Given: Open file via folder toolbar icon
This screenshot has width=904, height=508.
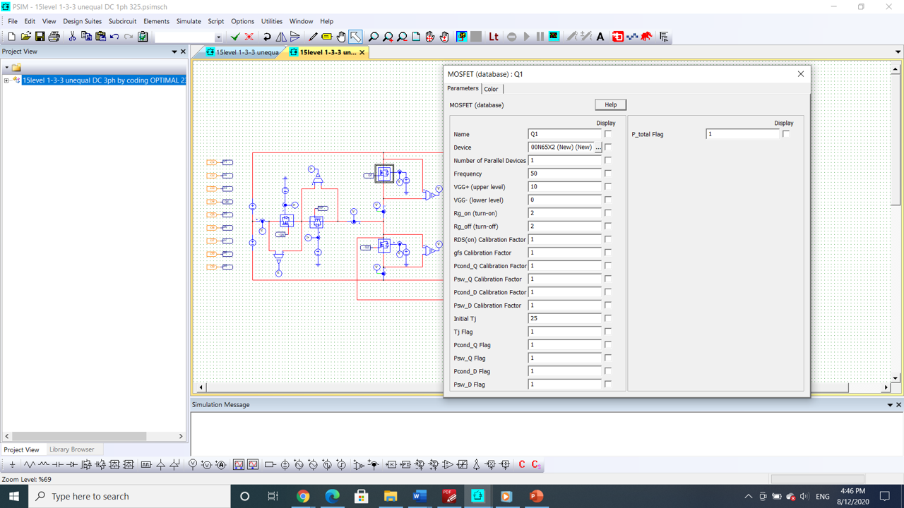Looking at the screenshot, I should (25, 37).
